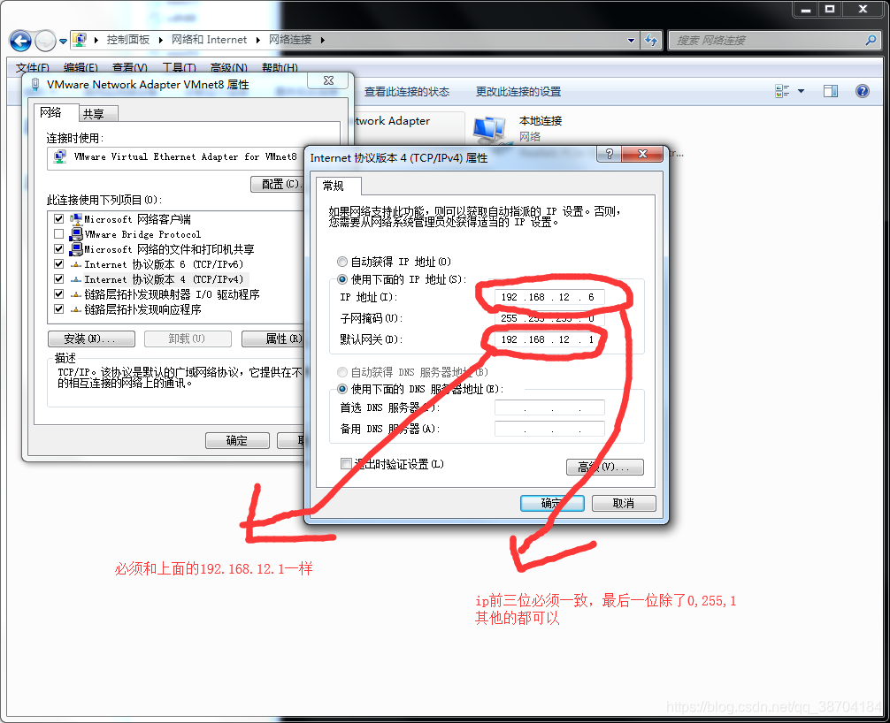Go back with Explorer back arrow
This screenshot has height=723, width=890.
[21, 41]
